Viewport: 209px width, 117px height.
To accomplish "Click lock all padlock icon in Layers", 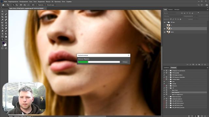I will (x=181, y=19).
